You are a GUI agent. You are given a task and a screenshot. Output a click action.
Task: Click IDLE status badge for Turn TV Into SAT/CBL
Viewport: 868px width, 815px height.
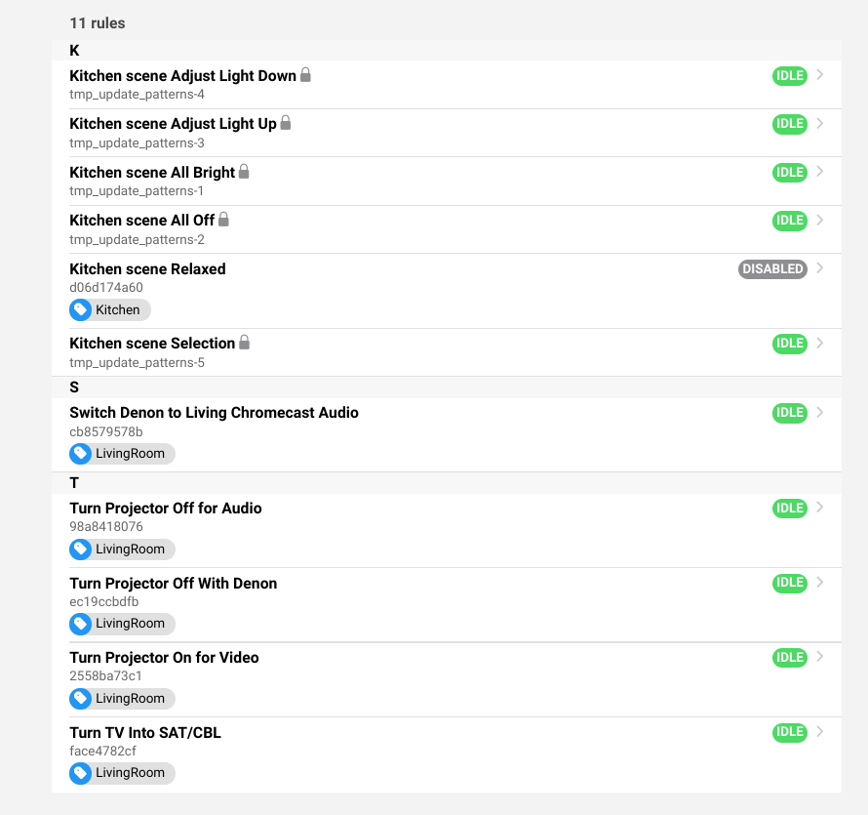(x=789, y=732)
